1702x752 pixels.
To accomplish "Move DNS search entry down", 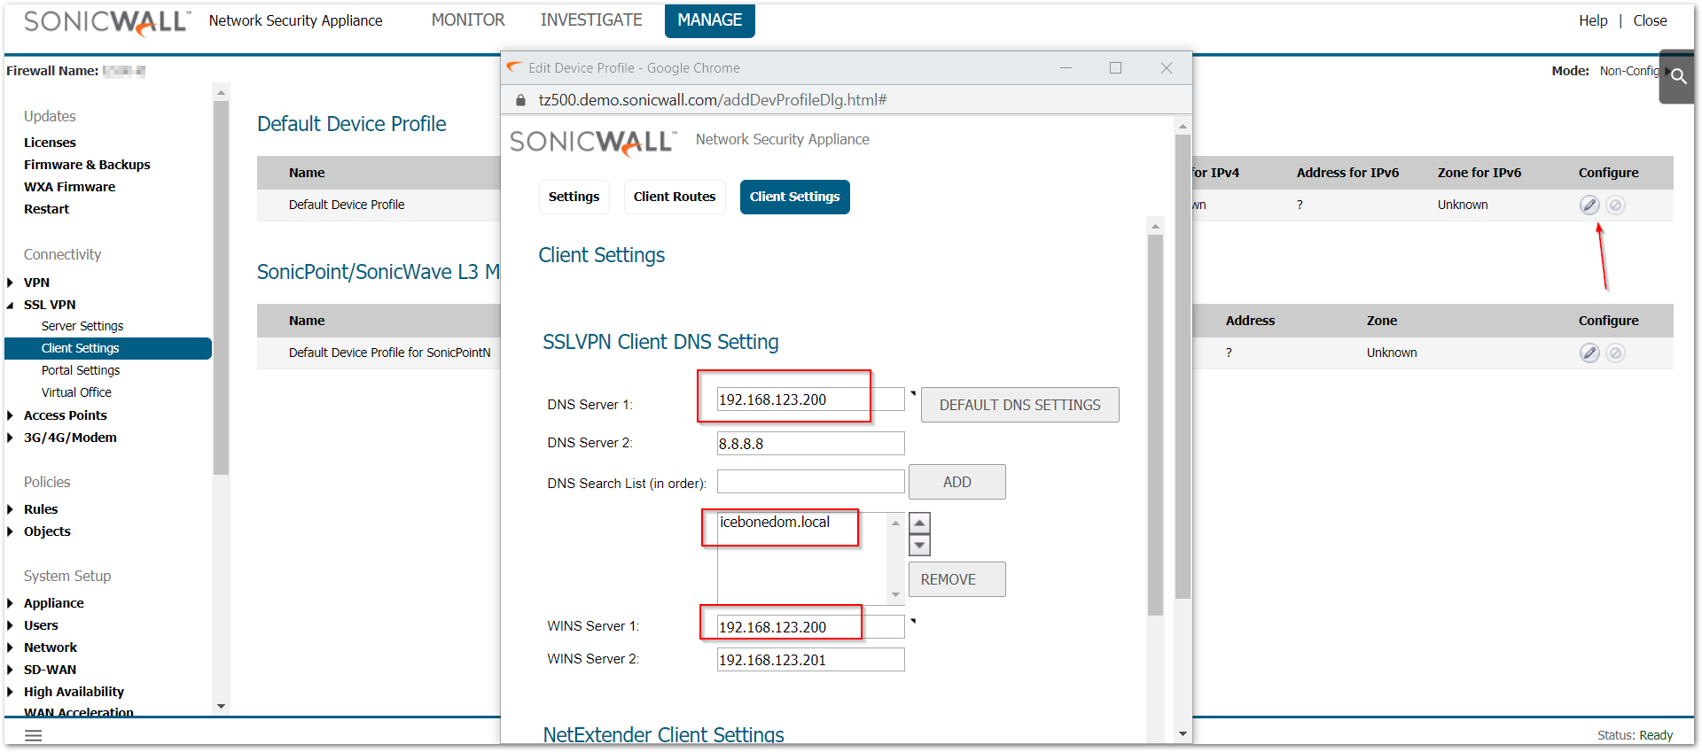I will tap(919, 545).
